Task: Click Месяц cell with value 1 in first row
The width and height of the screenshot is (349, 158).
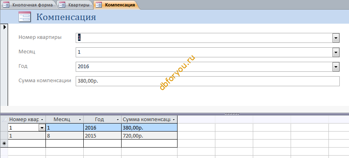Action: tap(65, 128)
